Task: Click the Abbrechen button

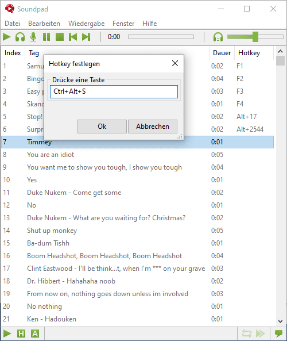Action: click(153, 127)
